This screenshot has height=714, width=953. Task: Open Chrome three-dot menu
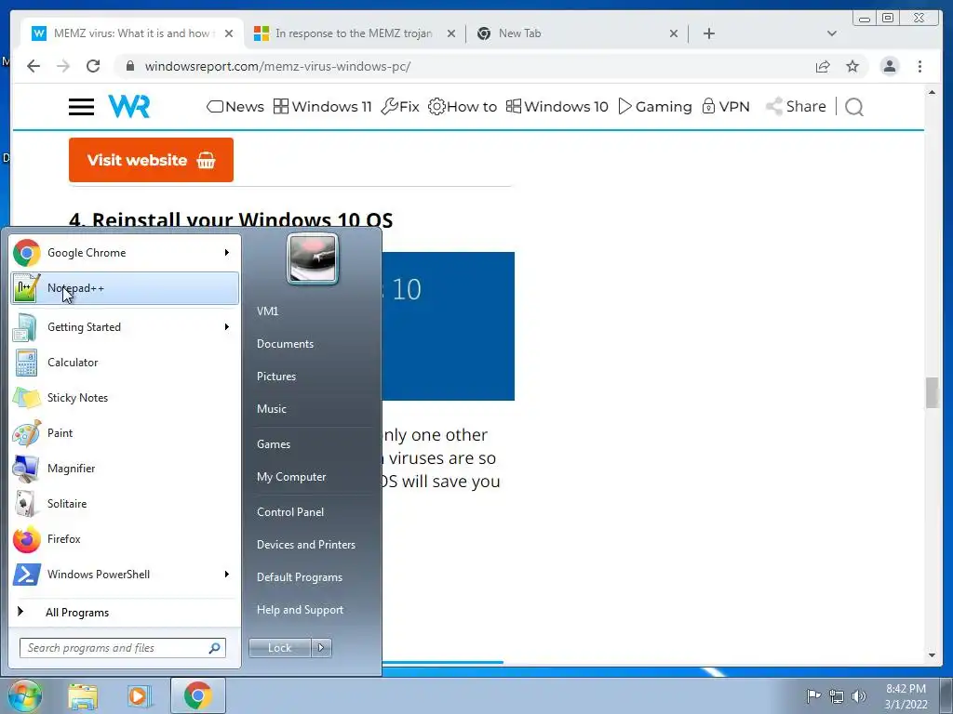click(x=920, y=66)
